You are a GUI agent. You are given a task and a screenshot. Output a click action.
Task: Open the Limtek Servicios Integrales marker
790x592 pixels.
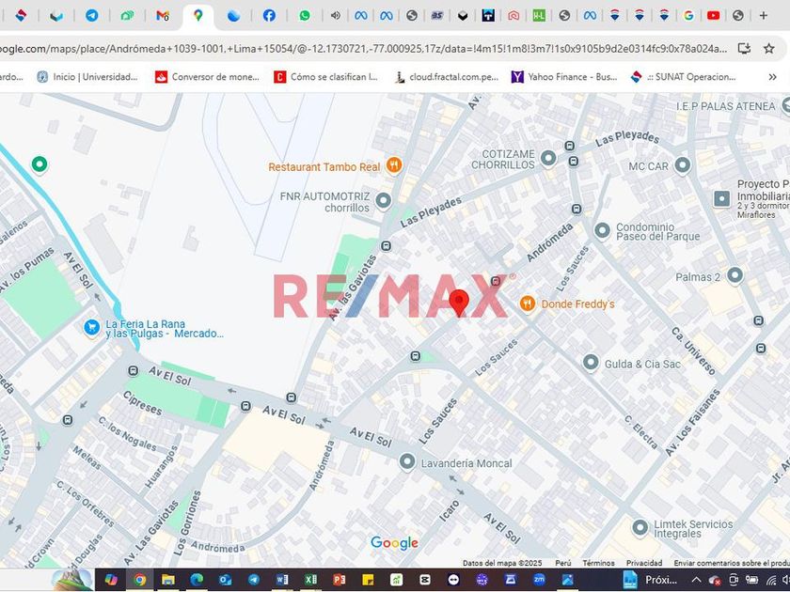[640, 528]
